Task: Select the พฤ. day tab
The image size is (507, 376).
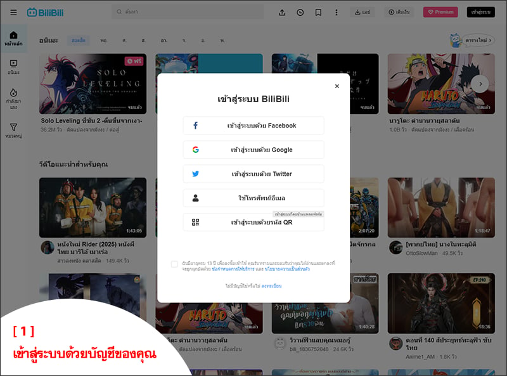Action: [103, 41]
